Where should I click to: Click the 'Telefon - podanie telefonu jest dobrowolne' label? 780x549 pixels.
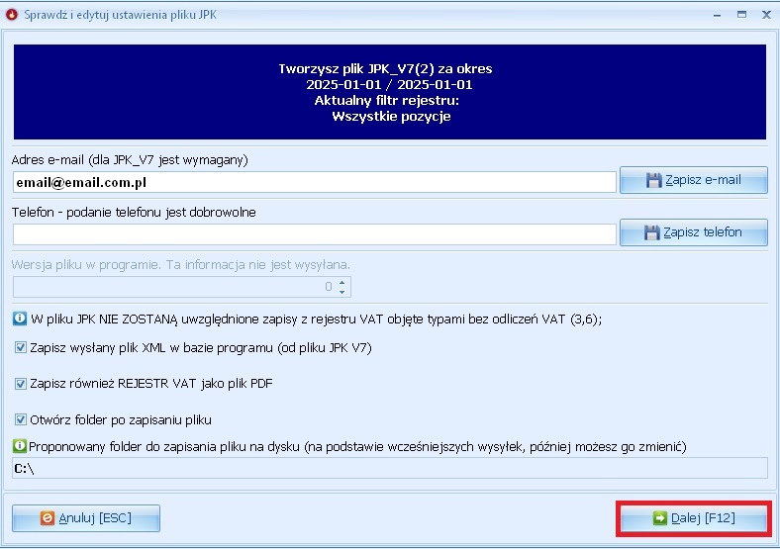tap(134, 212)
